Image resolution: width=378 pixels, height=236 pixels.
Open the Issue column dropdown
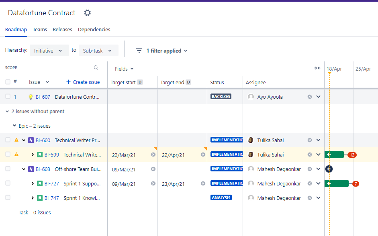pyautogui.click(x=39, y=82)
